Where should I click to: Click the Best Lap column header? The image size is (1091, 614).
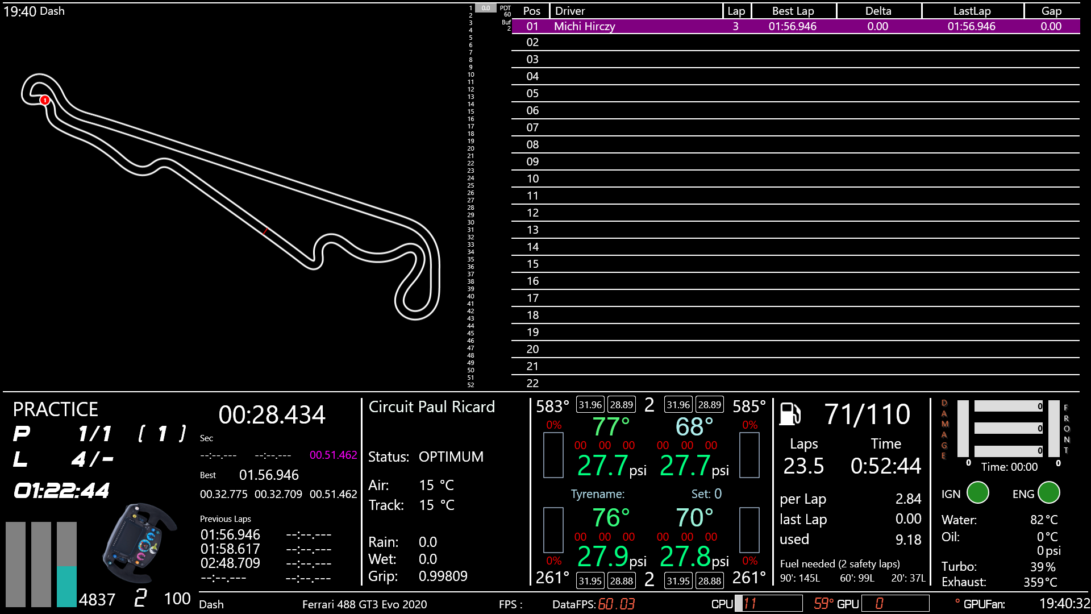(x=793, y=11)
